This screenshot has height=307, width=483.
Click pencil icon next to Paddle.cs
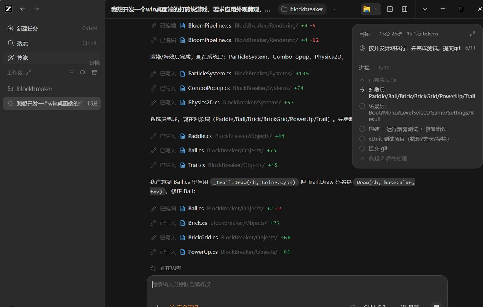pos(153,136)
